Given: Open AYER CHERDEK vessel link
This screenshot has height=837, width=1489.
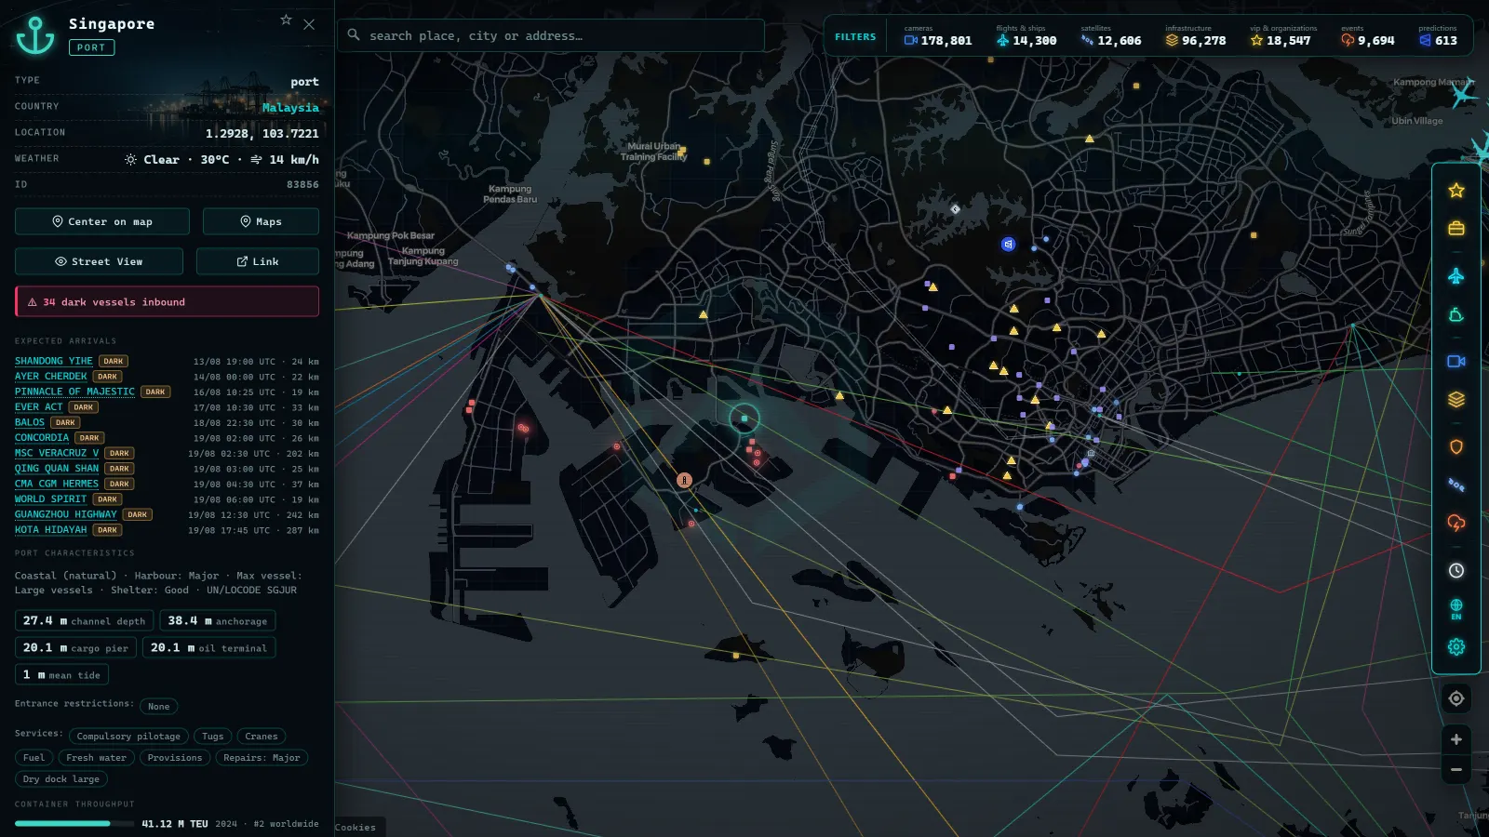Looking at the screenshot, I should point(50,377).
